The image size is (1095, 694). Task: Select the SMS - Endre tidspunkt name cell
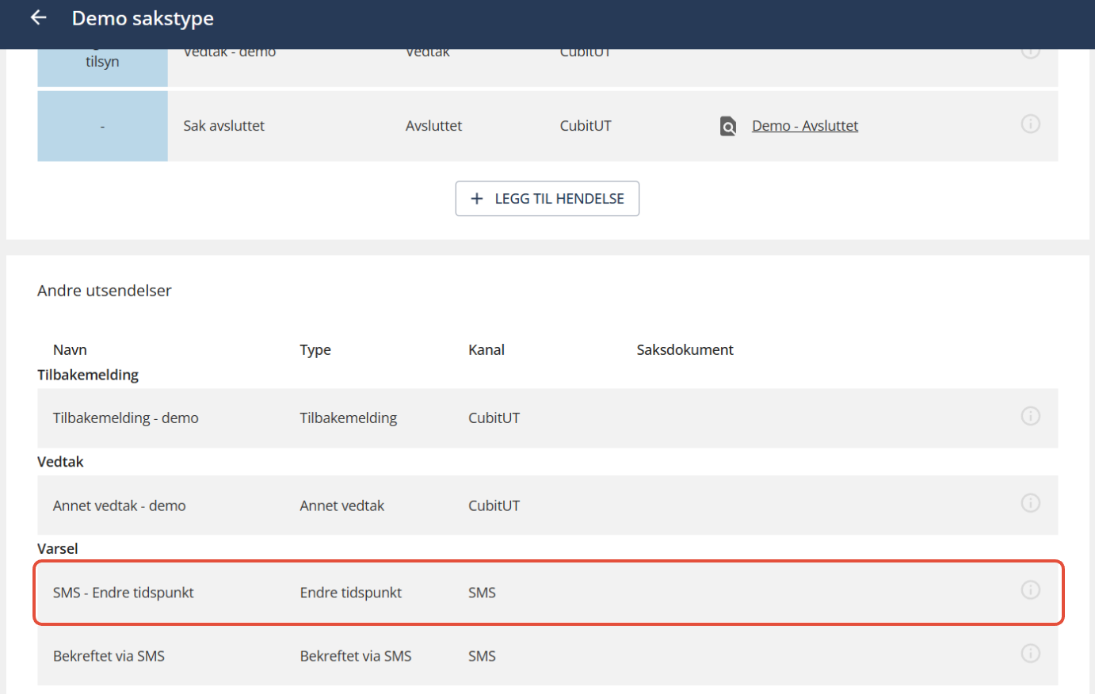(124, 593)
